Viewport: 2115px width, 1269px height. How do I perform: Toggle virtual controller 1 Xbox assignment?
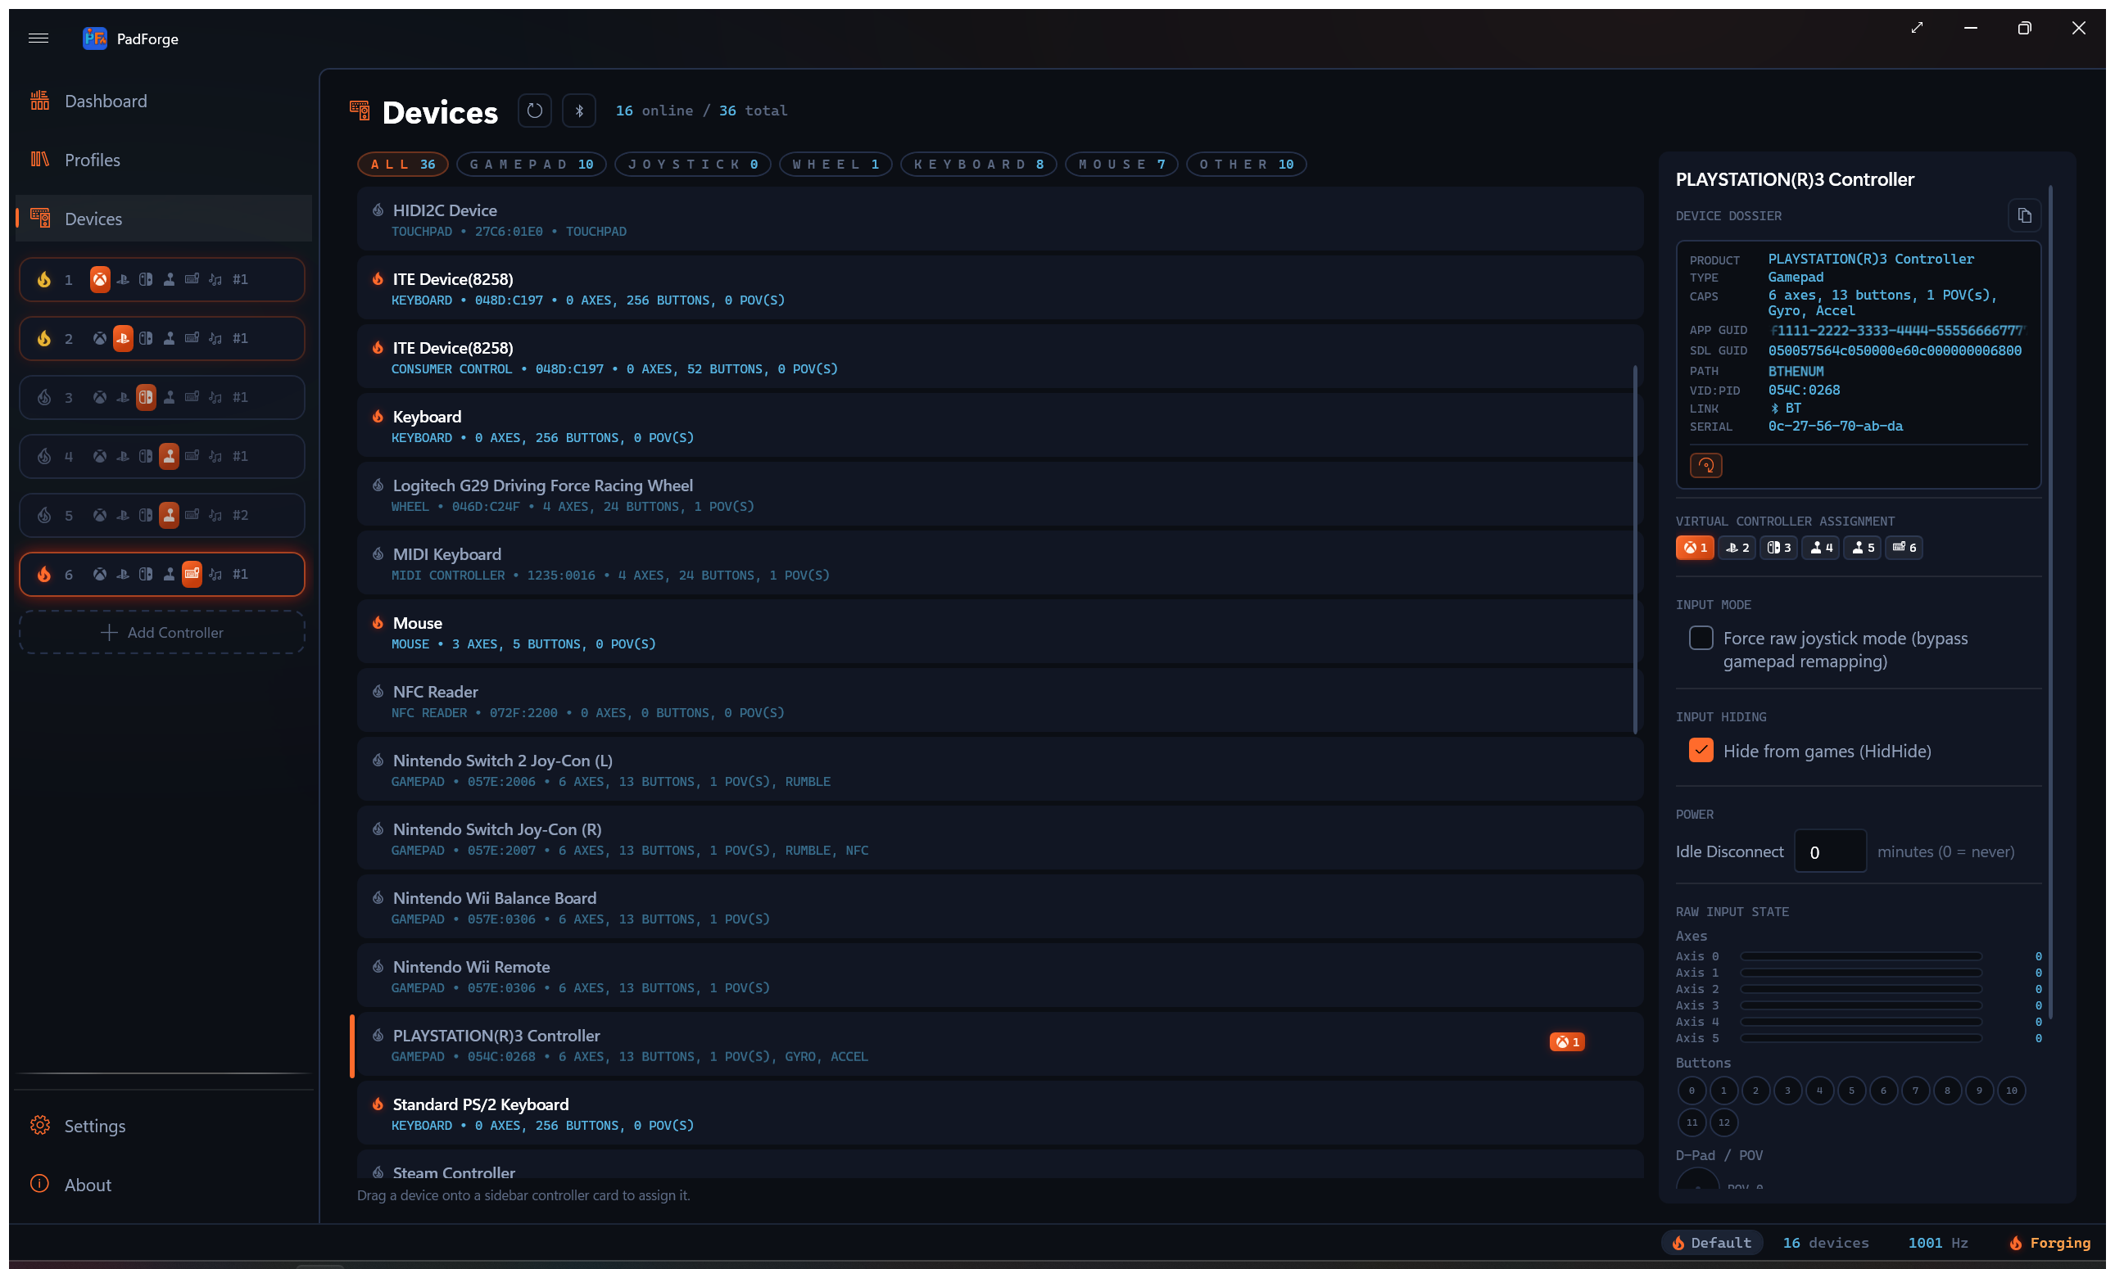[1694, 547]
